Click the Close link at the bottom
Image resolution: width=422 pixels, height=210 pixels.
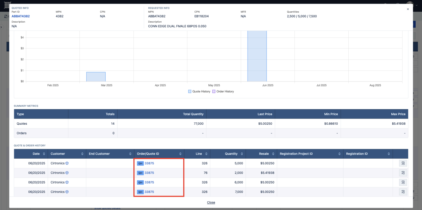[x=211, y=203]
